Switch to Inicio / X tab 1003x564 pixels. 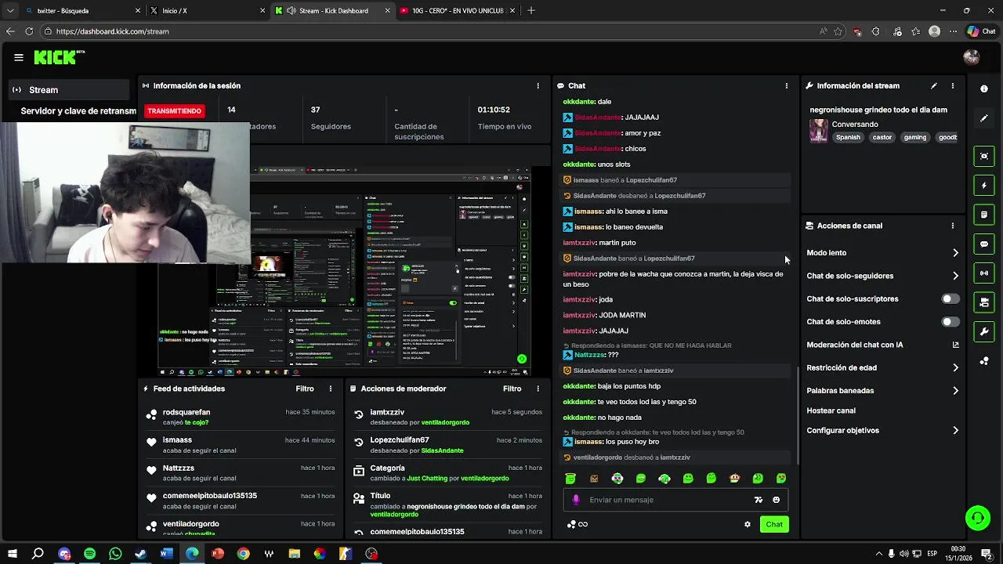(208, 11)
